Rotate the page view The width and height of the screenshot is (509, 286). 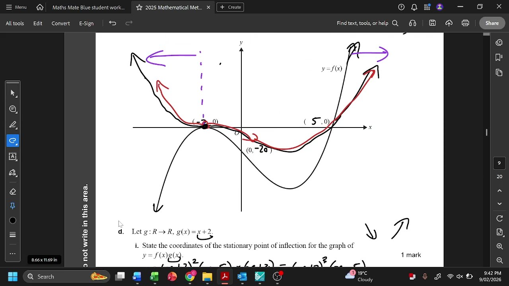(500, 218)
